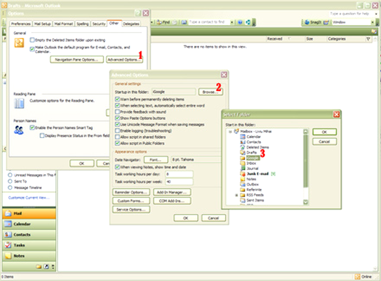Open help question box dropdown arrow
Image resolution: width=381 pixels, height=281 pixels.
click(x=376, y=14)
